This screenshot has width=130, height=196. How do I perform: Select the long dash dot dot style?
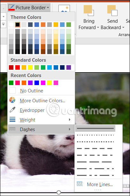pyautogui.click(x=95, y=175)
